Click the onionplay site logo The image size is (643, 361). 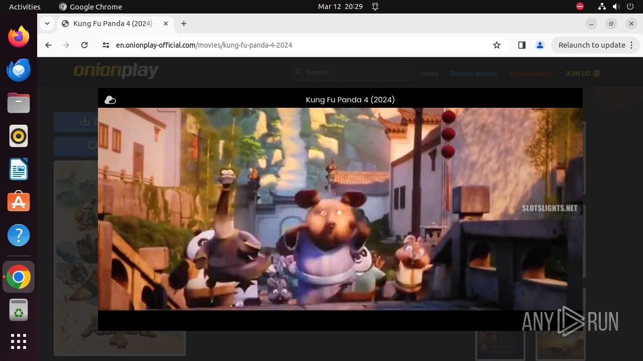tap(116, 71)
